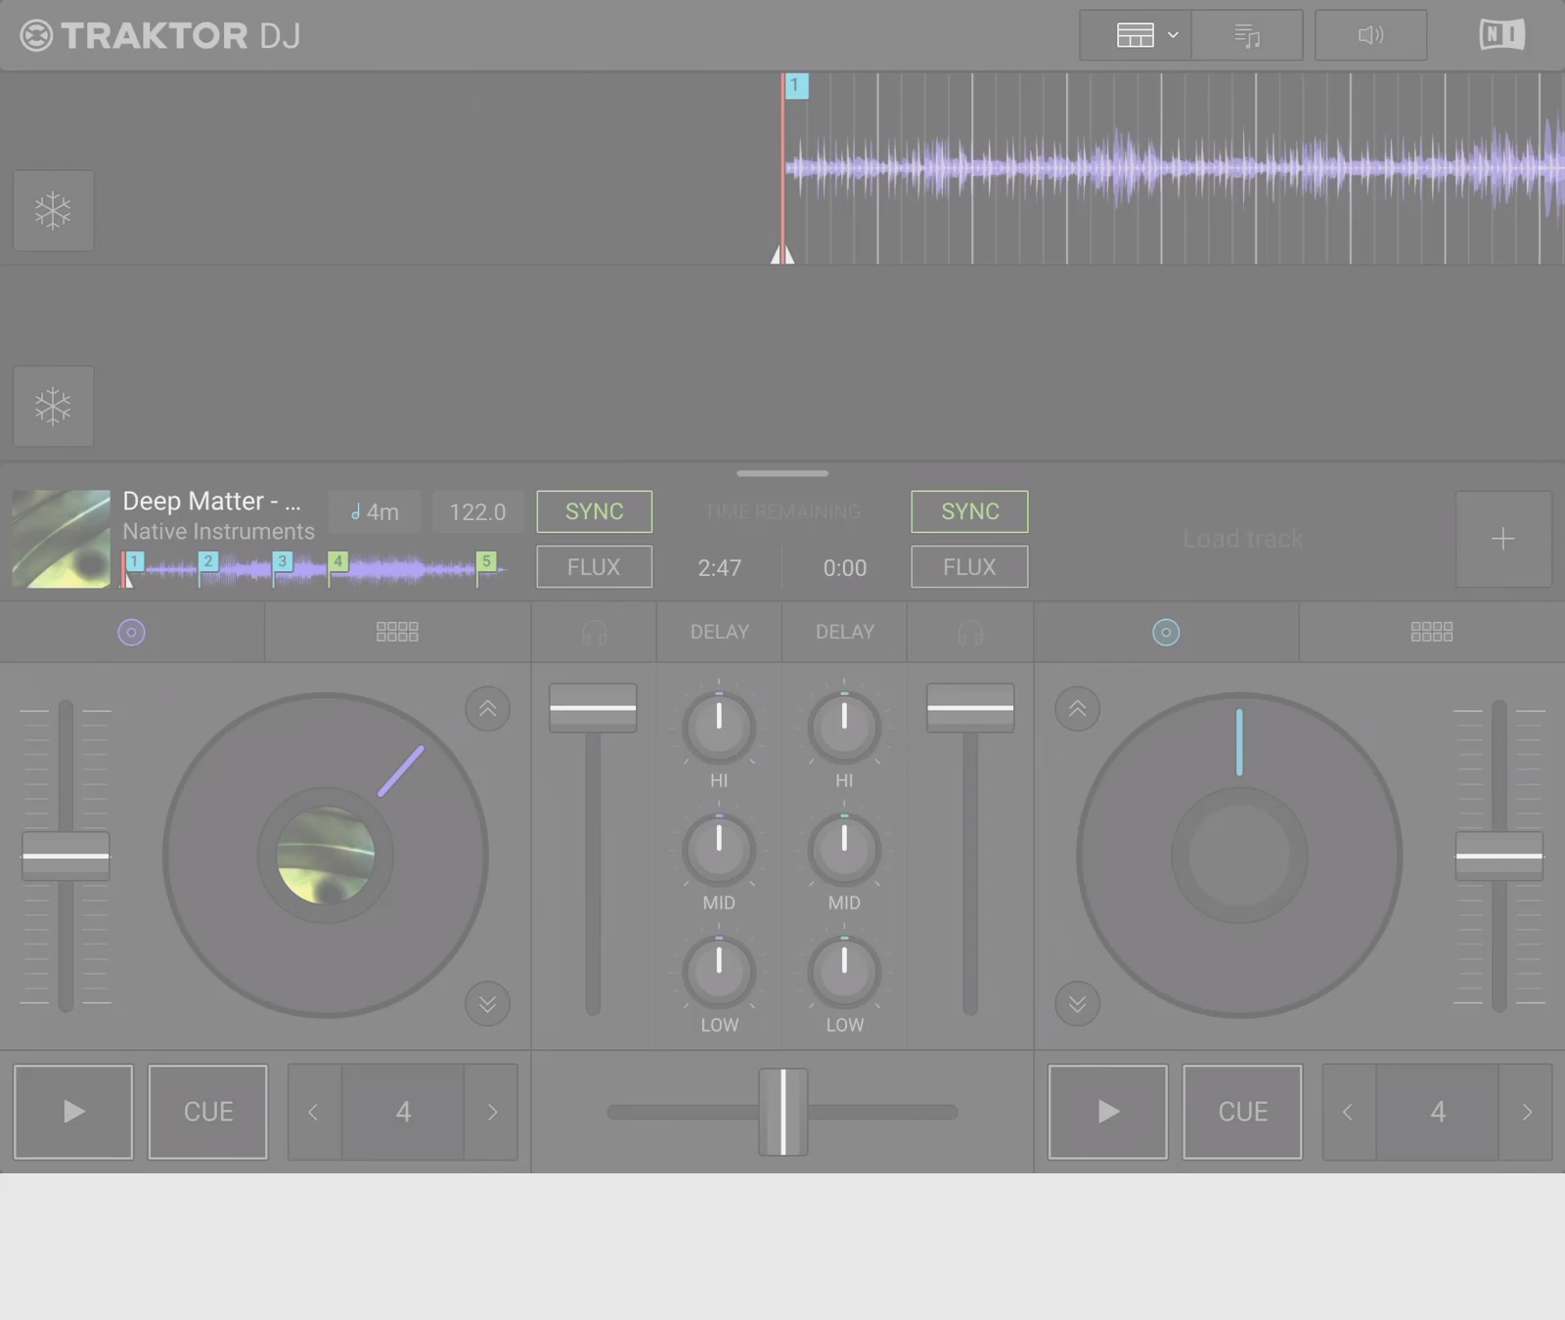Click the left deck double-chevron up button
This screenshot has height=1320, width=1565.
pyautogui.click(x=487, y=709)
